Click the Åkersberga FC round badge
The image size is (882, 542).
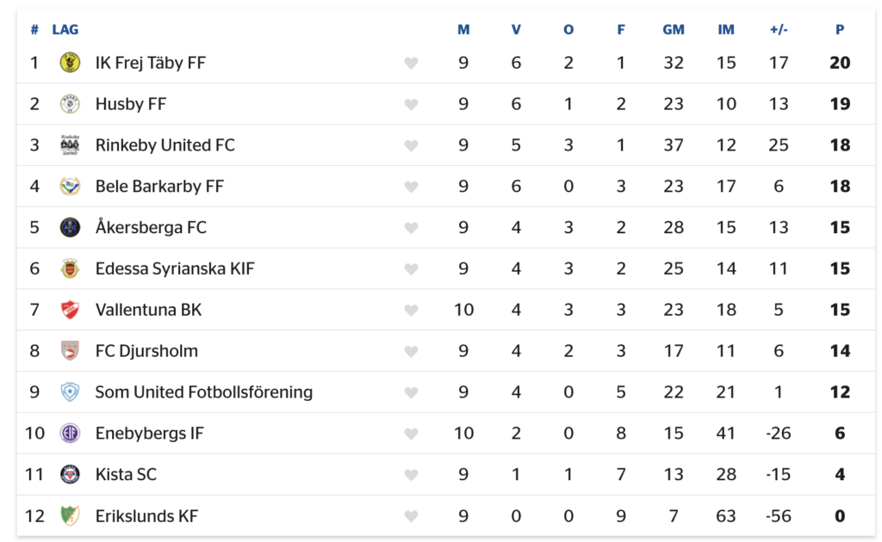pyautogui.click(x=70, y=227)
